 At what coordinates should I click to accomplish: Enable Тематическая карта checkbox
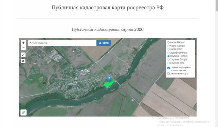click(169, 73)
